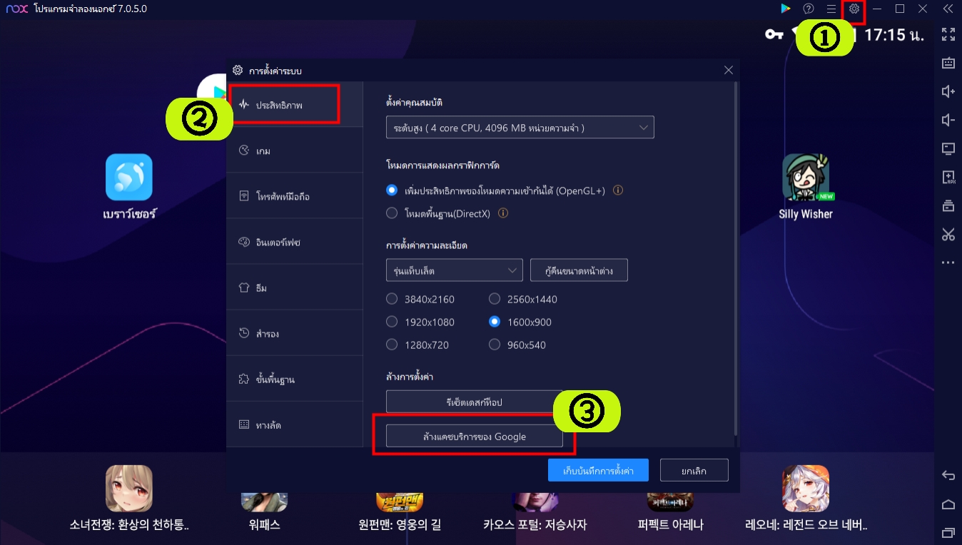Viewport: 962px width, 545px height.
Task: Click the collapse sidebar double chevron
Action: coord(948,9)
